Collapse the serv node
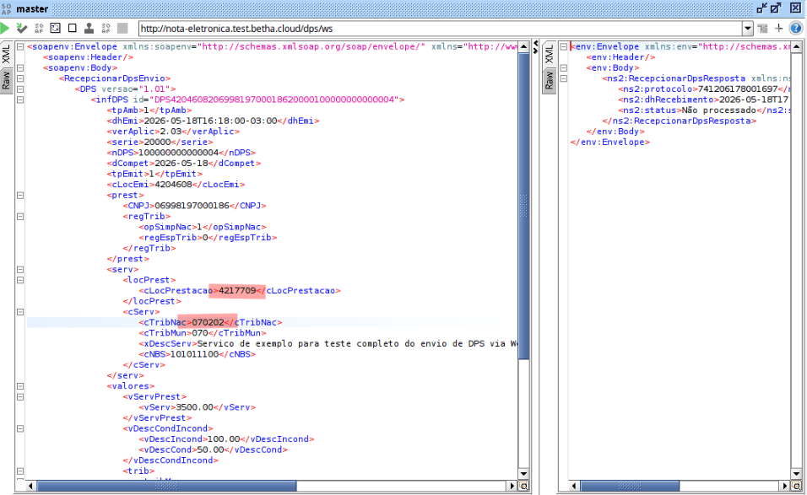Screen dimensions: 807x495 [x=20, y=269]
